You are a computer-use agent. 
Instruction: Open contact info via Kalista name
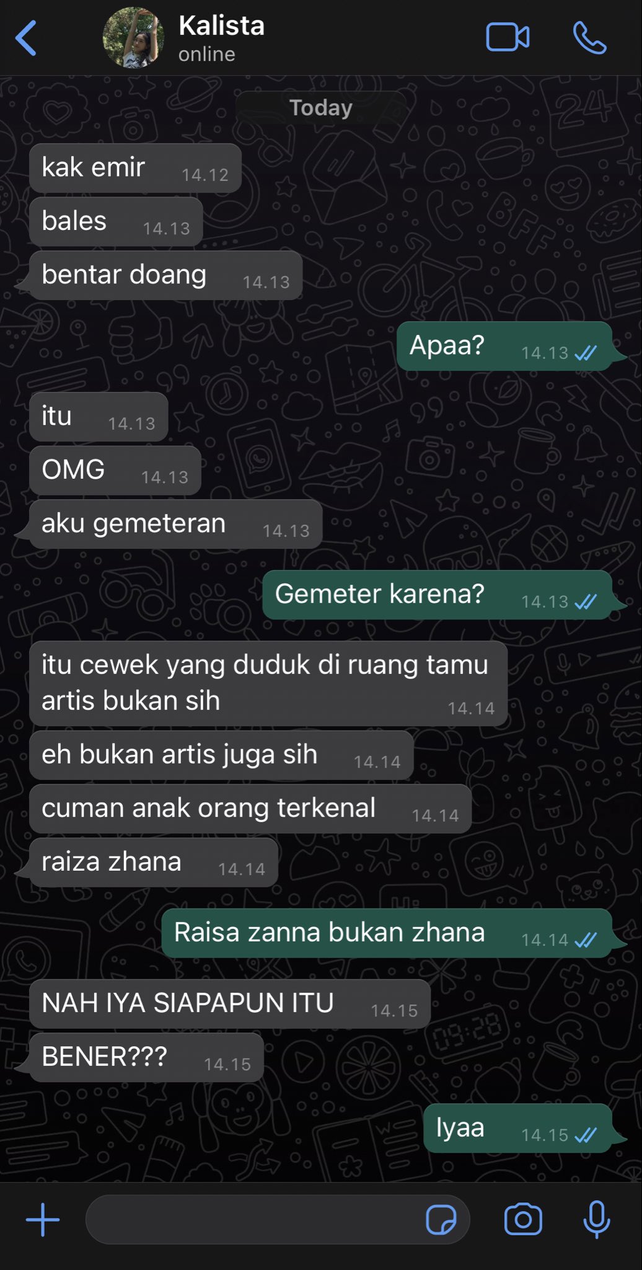pyautogui.click(x=221, y=26)
